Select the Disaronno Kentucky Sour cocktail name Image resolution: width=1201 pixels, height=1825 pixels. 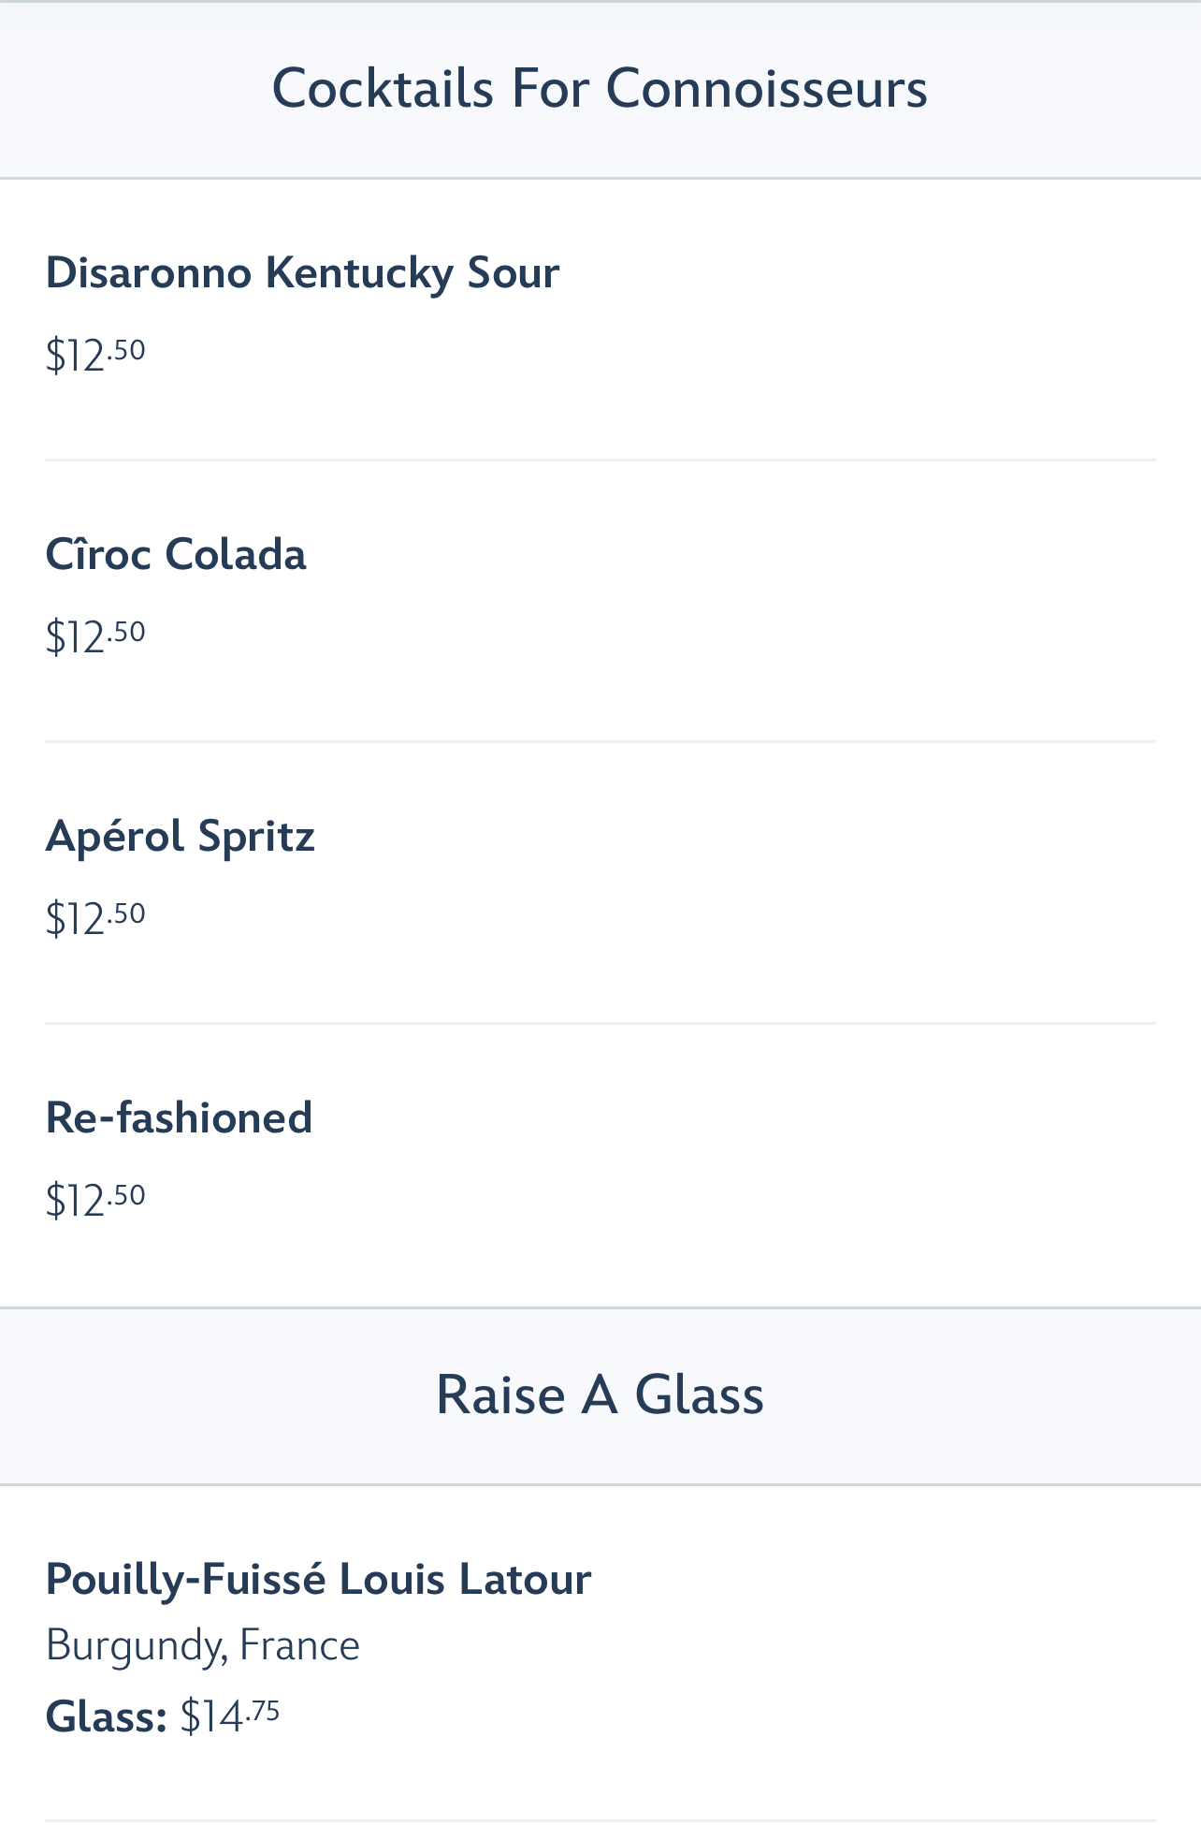click(302, 273)
